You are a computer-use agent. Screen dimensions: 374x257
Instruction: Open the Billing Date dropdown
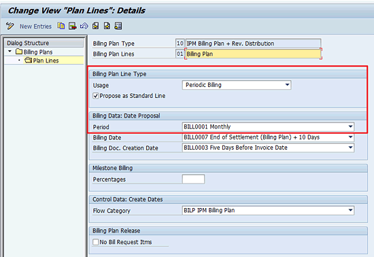(268, 137)
